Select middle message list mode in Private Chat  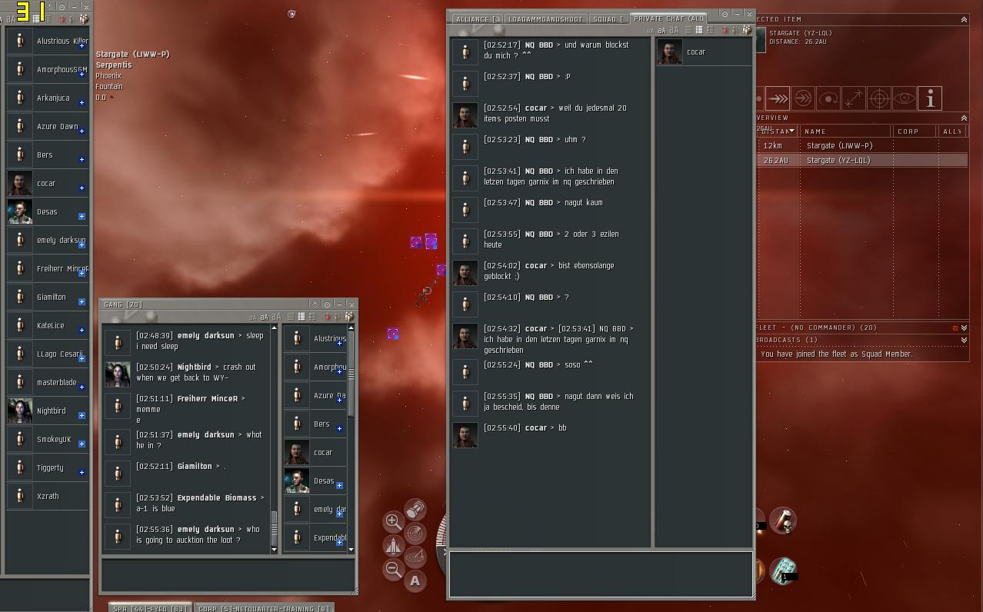click(699, 30)
